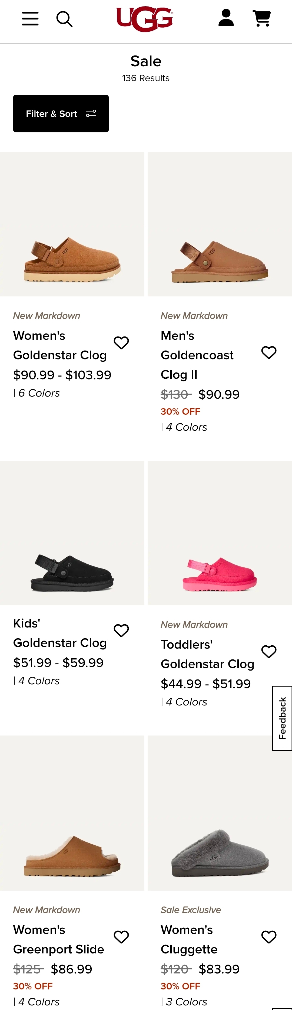This screenshot has width=292, height=1010.
Task: Select the Men's Goldencoast Clog II title
Action: pos(197,355)
